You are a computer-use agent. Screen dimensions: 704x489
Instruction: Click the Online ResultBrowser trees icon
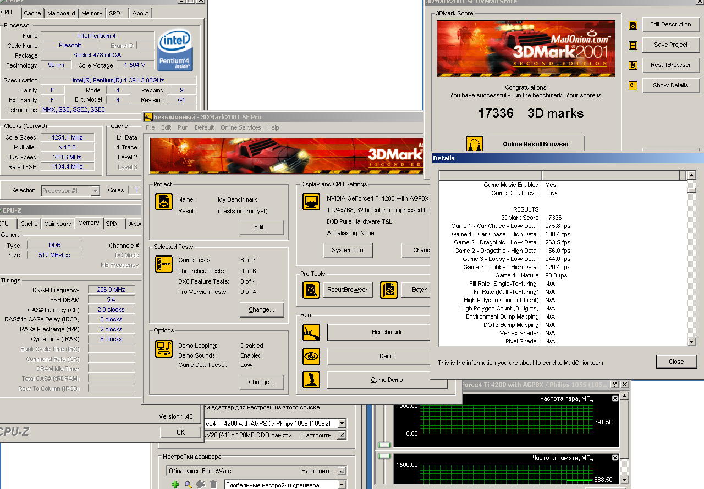tap(474, 145)
